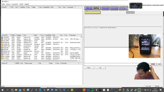Open the Tool(T) menu
Viewport: 164px width, 92px height.
[x=21, y=4]
